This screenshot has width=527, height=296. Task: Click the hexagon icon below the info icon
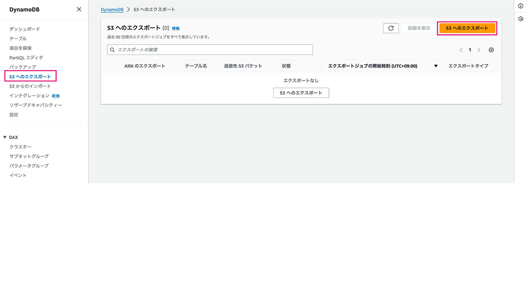[521, 19]
